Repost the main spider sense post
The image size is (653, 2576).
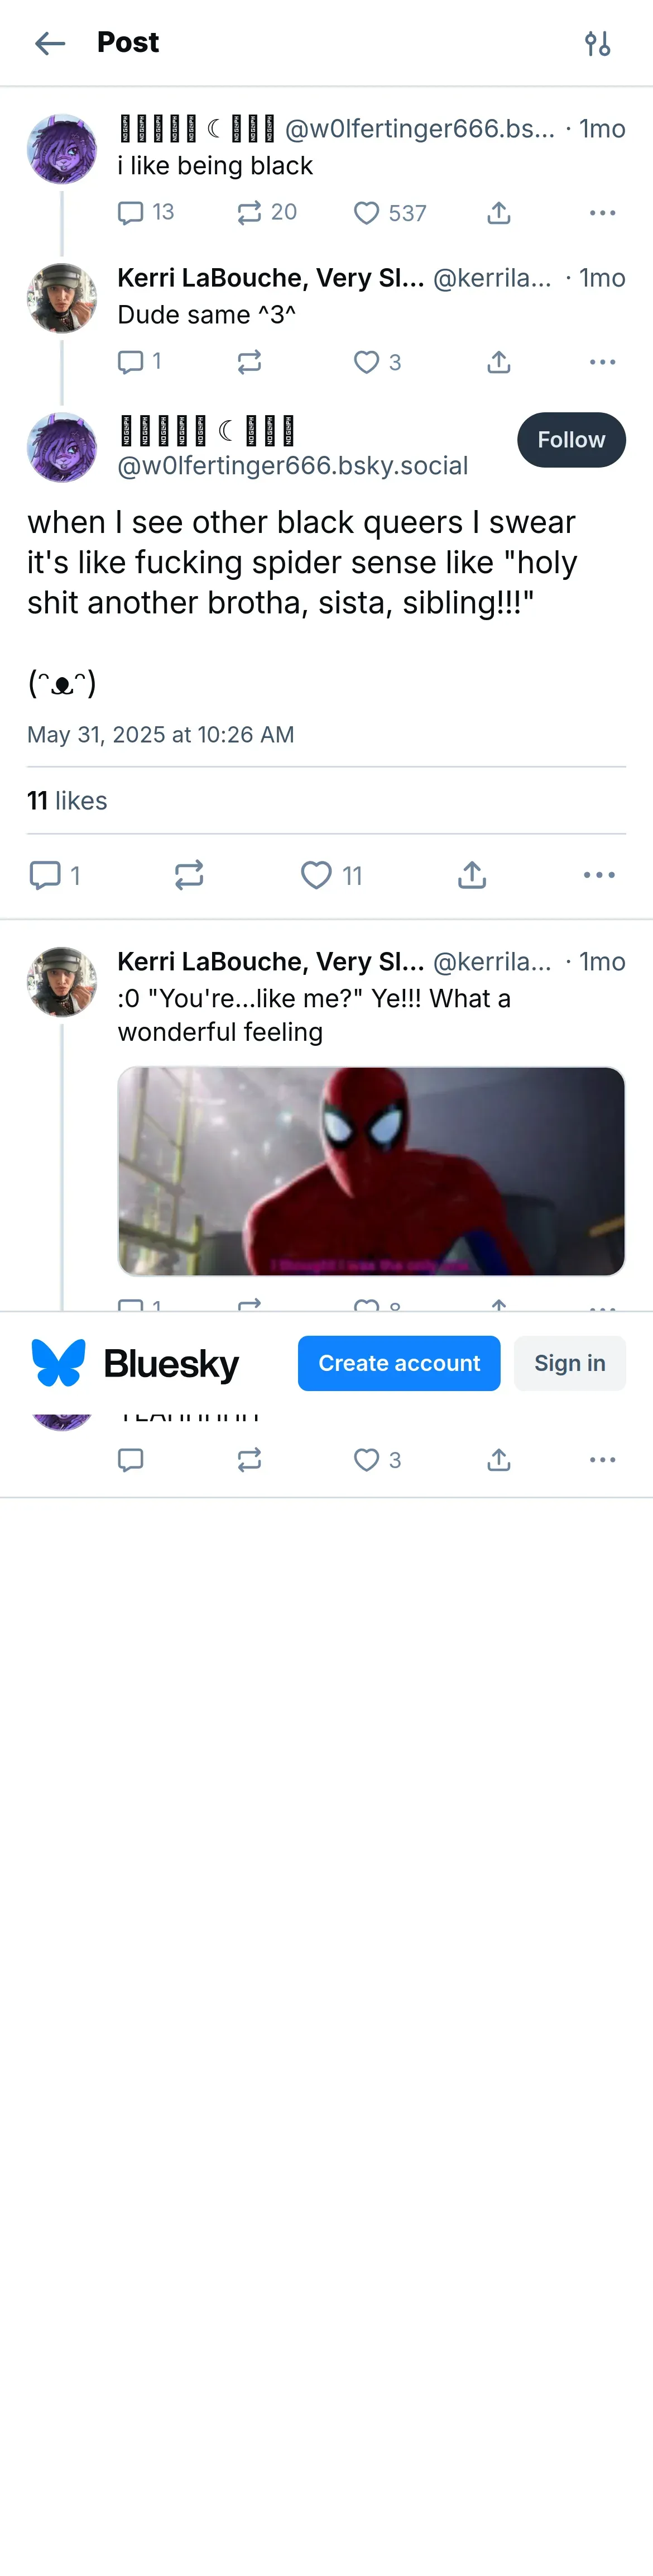pos(189,875)
